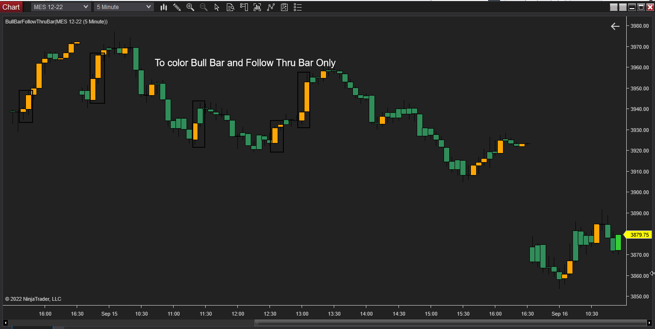Expand the 5 Minute interval dropdown
The height and width of the screenshot is (329, 655).
pos(124,7)
